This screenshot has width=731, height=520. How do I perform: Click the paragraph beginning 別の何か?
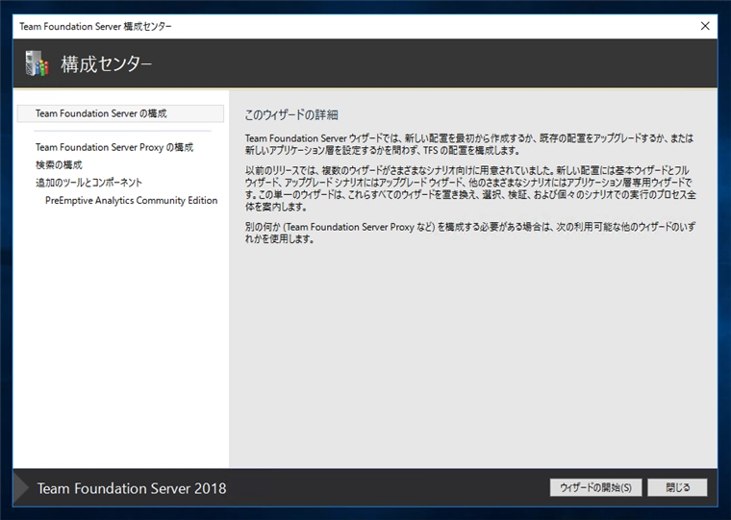[x=470, y=233]
